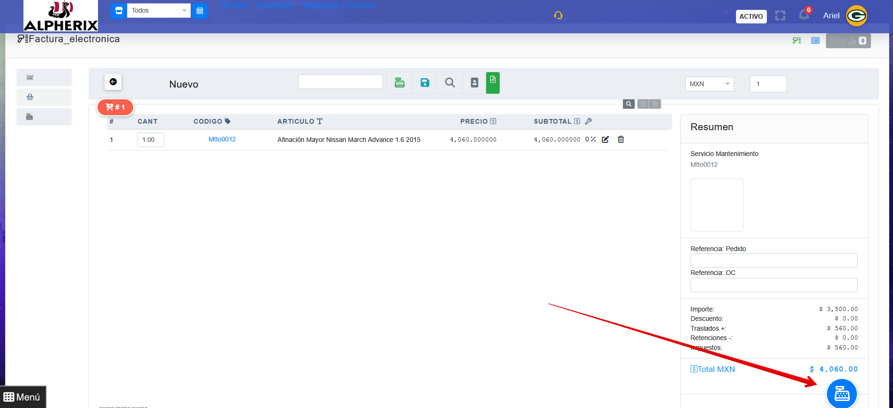Open the notifications bell
893x408 pixels.
(804, 15)
